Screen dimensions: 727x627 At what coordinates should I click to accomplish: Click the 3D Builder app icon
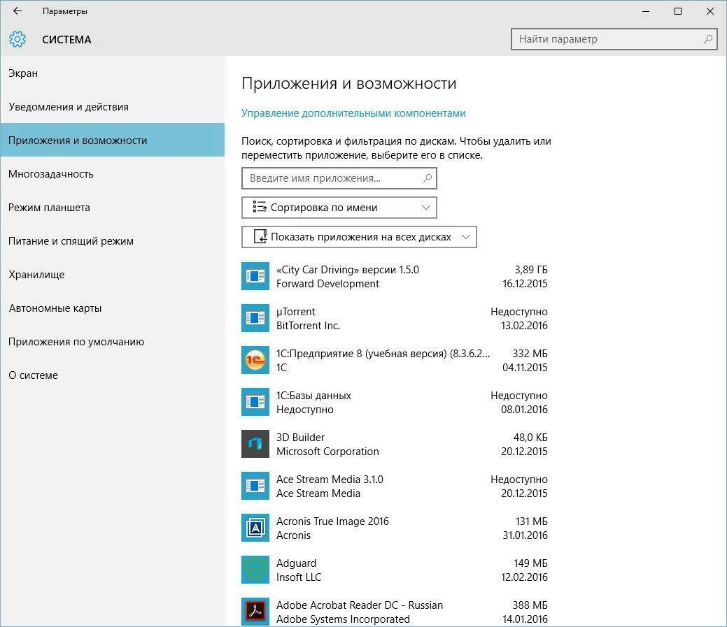click(x=255, y=444)
